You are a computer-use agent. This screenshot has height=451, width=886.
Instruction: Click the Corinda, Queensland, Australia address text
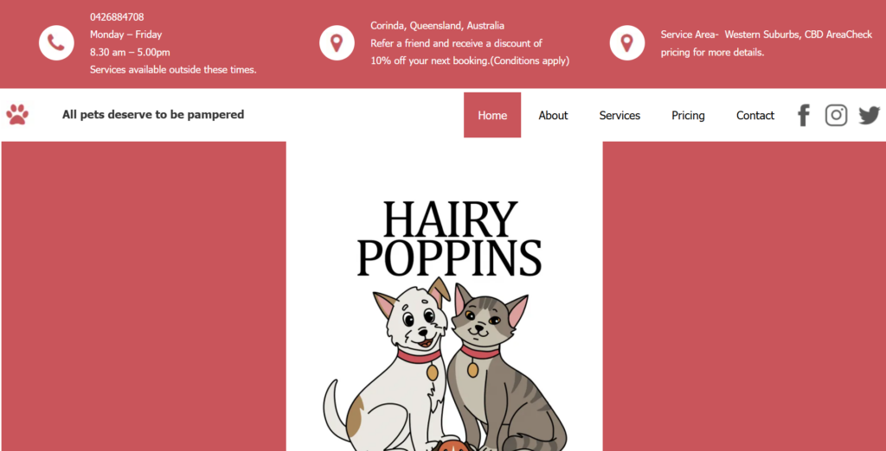pos(437,25)
